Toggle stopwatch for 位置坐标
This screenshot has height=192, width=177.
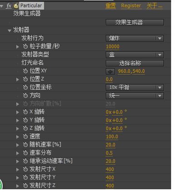pos(25,87)
